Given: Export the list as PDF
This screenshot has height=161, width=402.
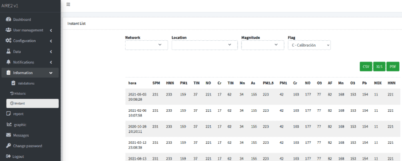Looking at the screenshot, I should [392, 67].
